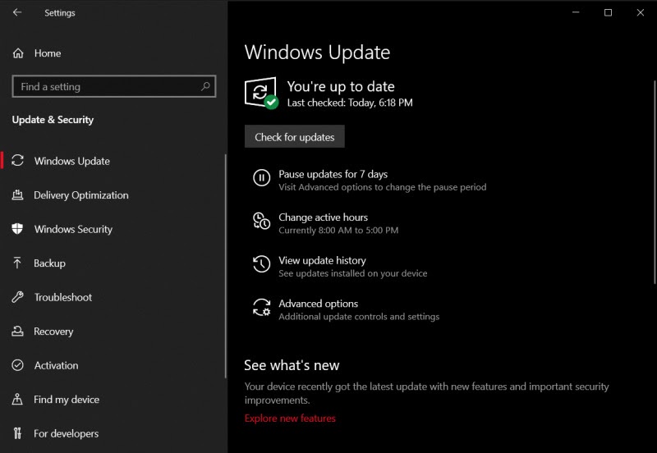Click the Backup upward arrow icon

17,263
